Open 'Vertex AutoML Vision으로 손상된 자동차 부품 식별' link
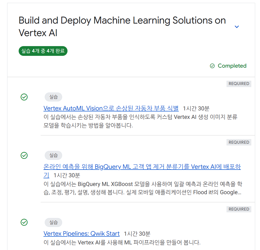 (111, 108)
